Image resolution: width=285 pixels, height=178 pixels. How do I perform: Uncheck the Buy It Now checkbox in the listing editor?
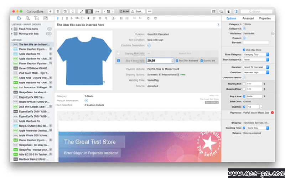tap(119, 61)
